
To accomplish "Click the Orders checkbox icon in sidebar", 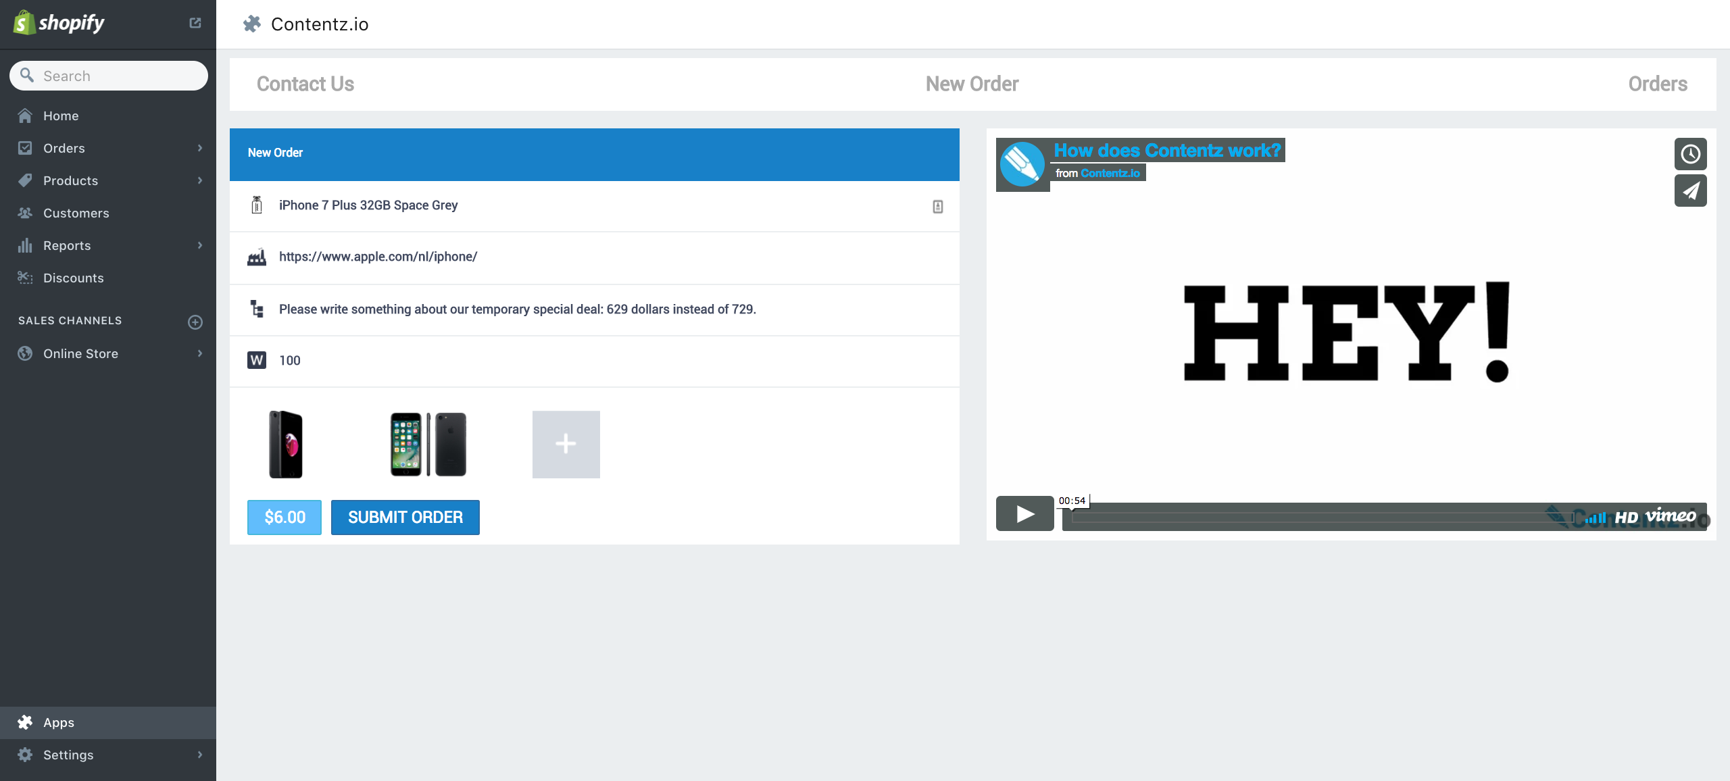I will click(x=25, y=148).
